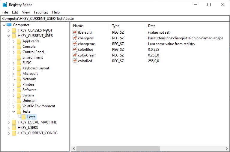Select the HKEY_USERS key label
230x152 pixels.
coord(28,128)
